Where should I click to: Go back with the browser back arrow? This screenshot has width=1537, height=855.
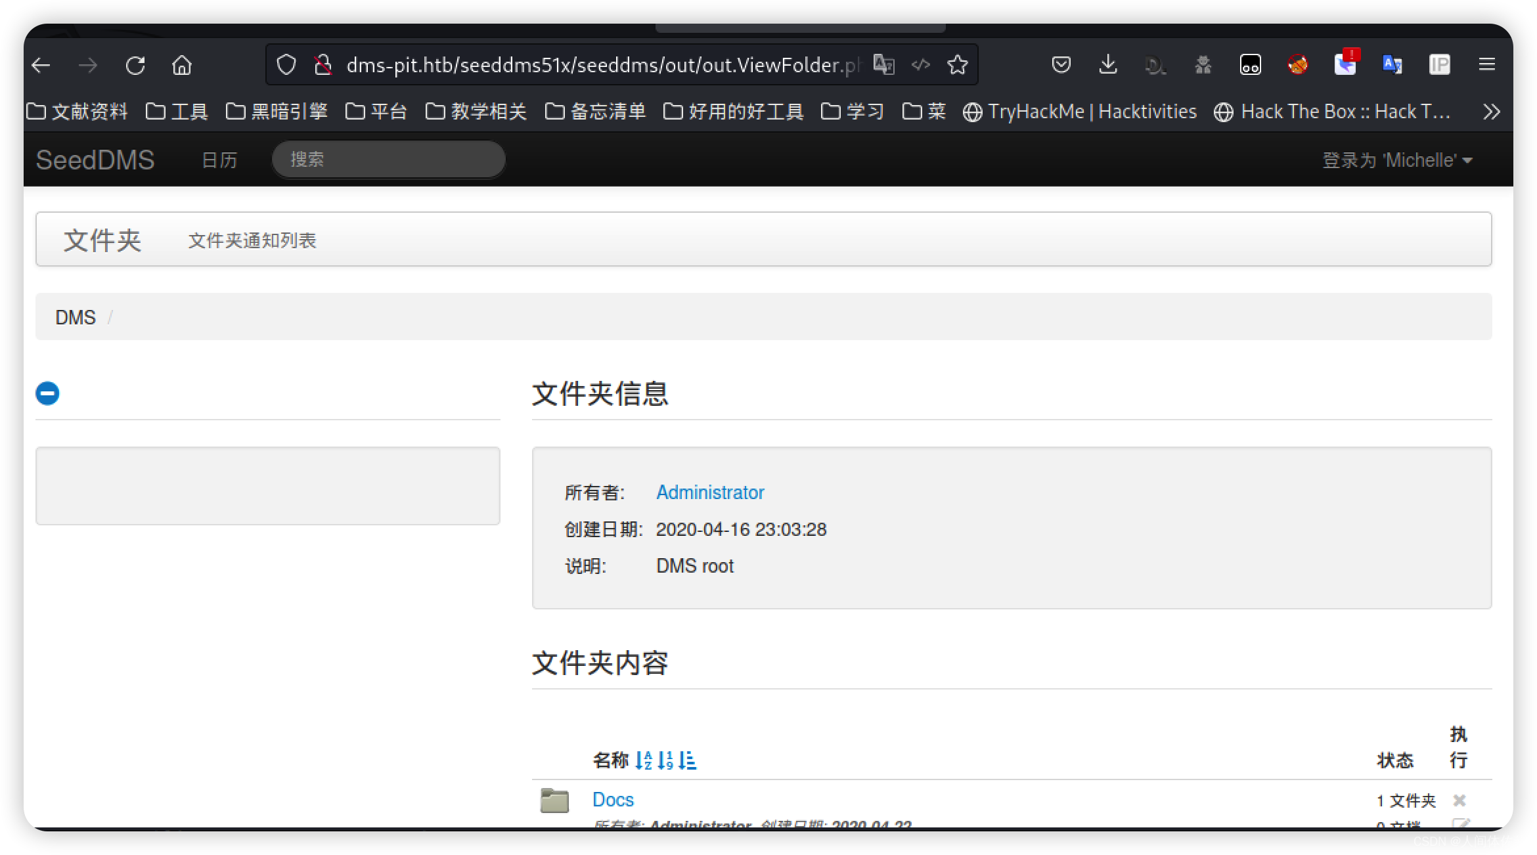tap(41, 65)
